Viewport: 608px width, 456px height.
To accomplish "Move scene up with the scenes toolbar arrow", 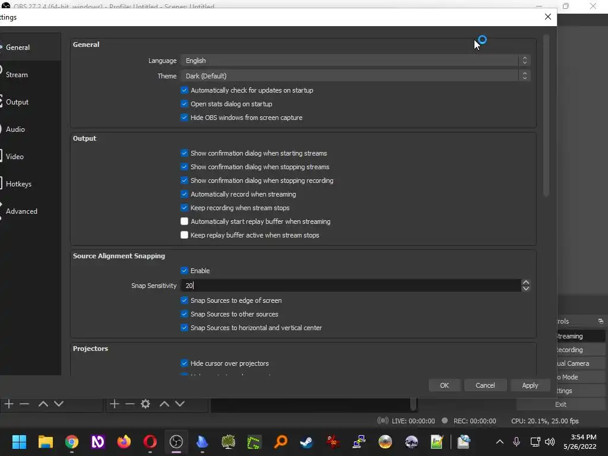I will pos(43,404).
